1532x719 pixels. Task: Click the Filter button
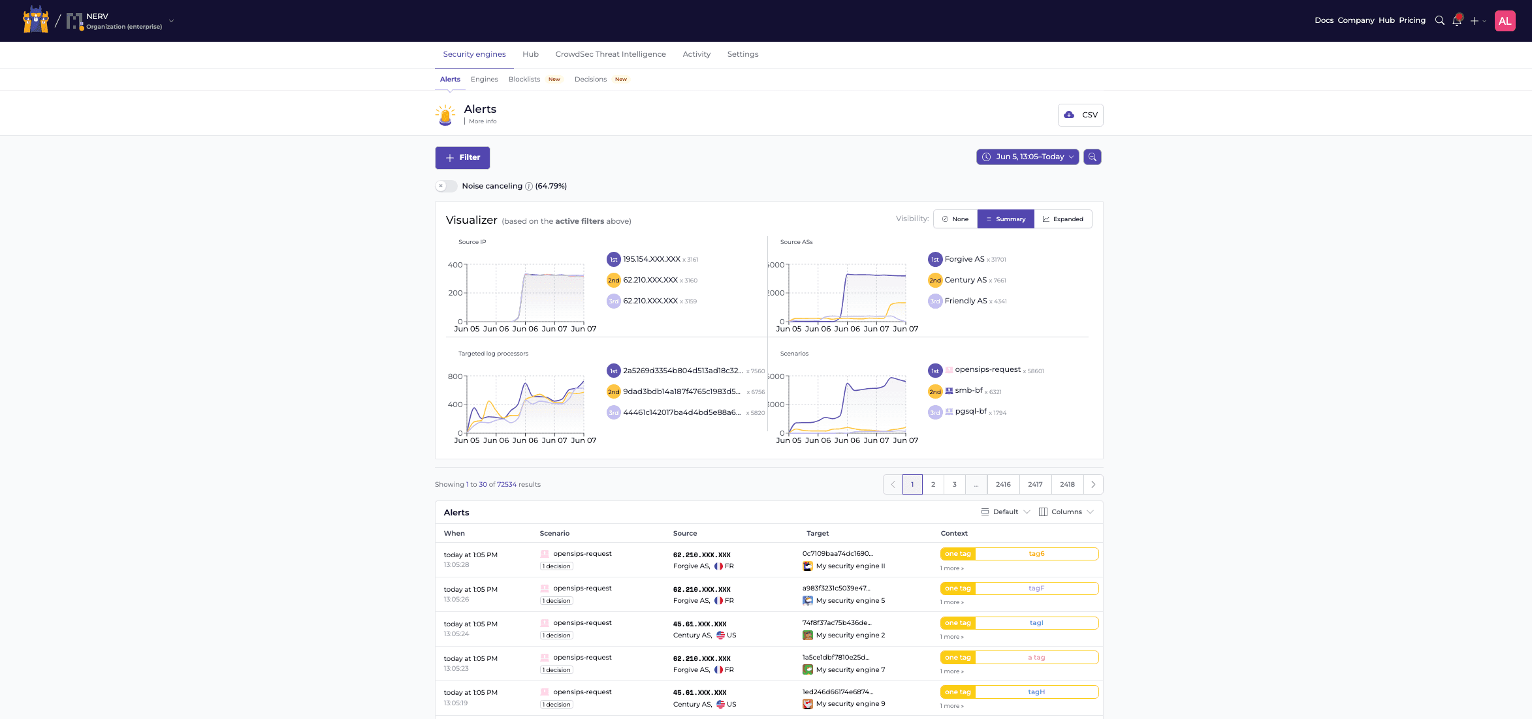point(462,158)
